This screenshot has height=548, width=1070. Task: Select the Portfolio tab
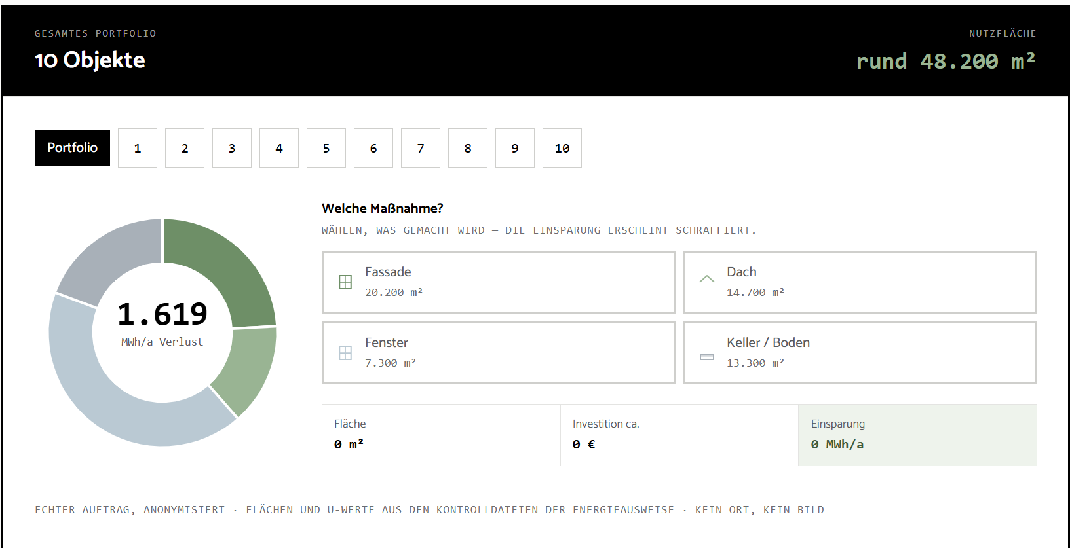tap(72, 147)
